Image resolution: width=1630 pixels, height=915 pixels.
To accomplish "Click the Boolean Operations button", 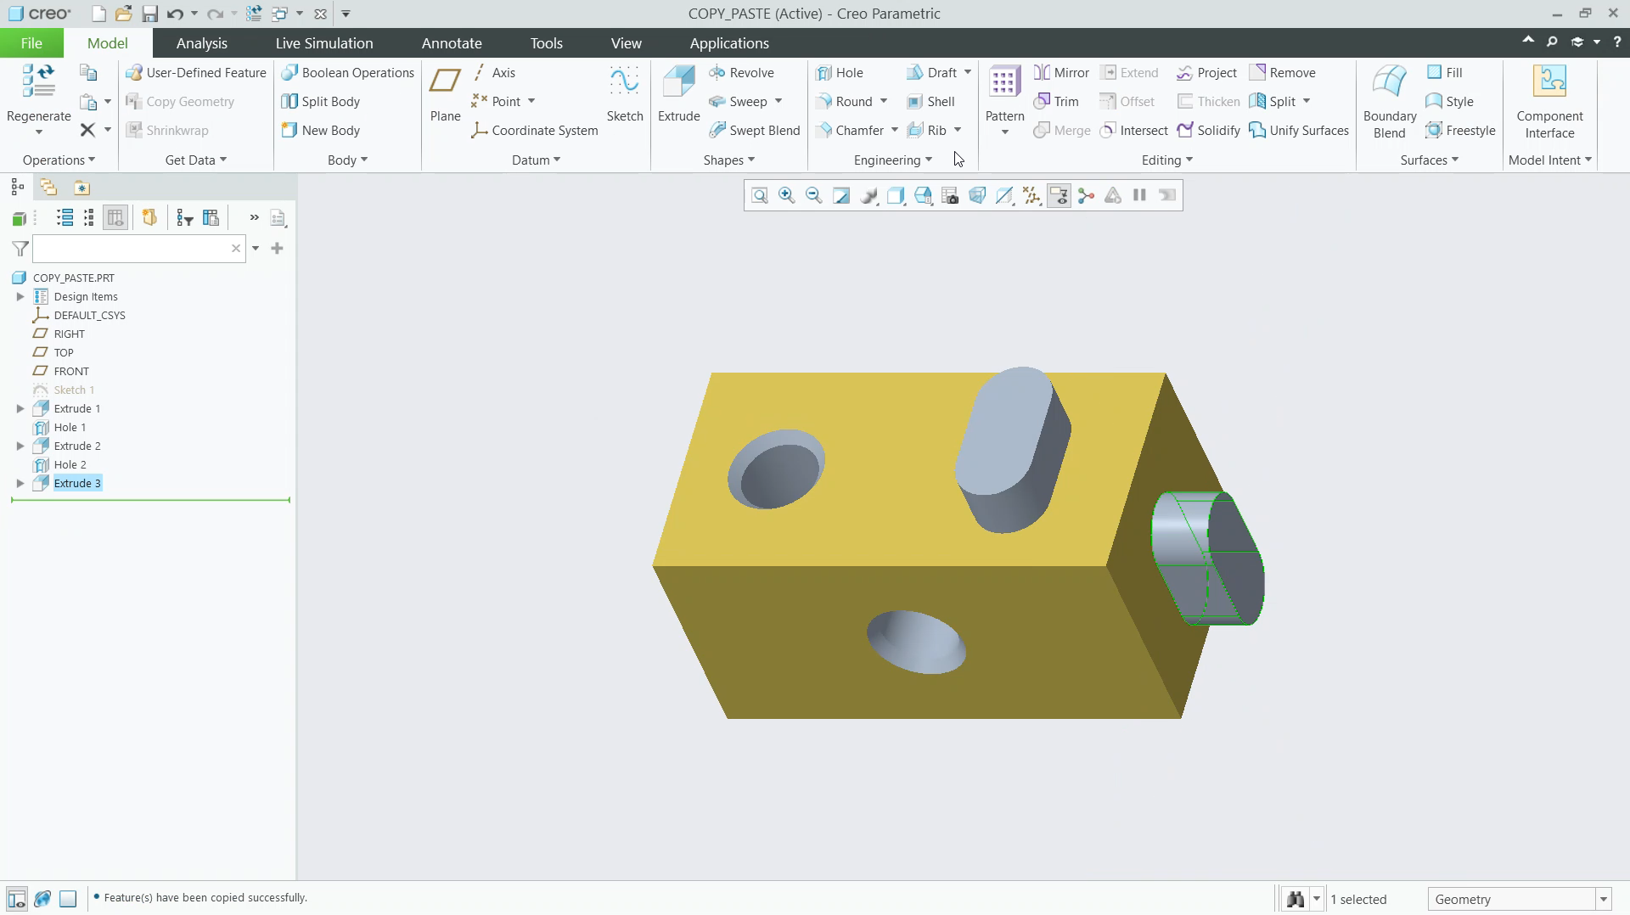I will pyautogui.click(x=348, y=73).
